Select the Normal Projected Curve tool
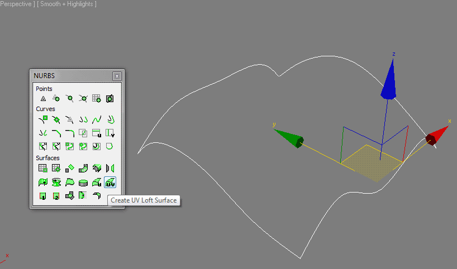 [43, 146]
